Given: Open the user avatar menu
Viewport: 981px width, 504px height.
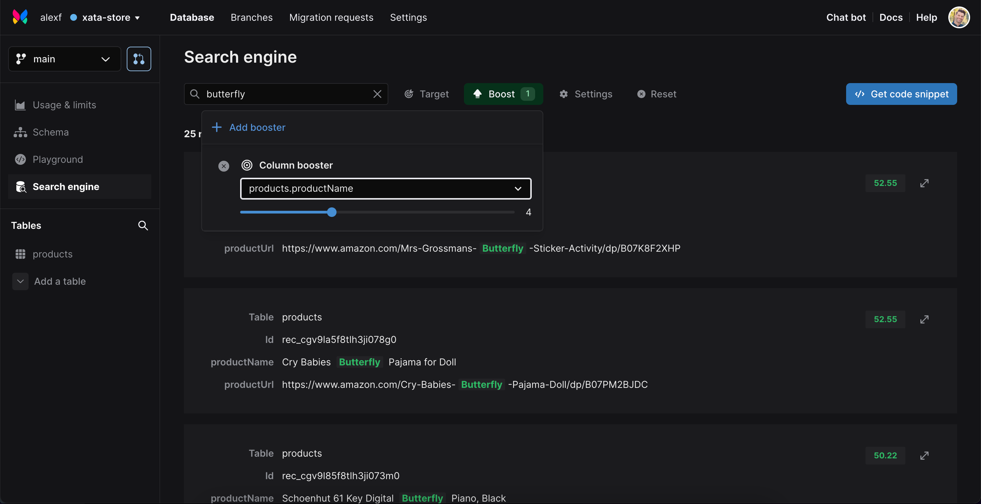Looking at the screenshot, I should [x=959, y=17].
